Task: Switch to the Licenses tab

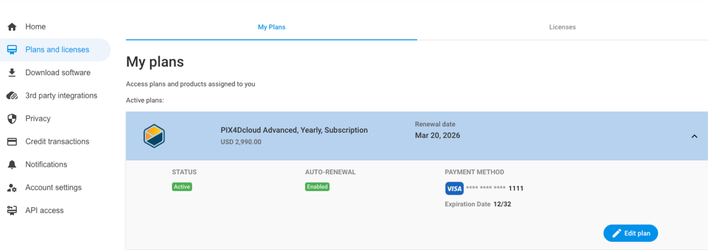Action: [562, 27]
